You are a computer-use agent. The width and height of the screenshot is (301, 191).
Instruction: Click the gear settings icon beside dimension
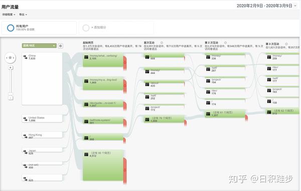(61, 46)
